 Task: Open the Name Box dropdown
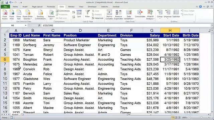(x=25, y=25)
